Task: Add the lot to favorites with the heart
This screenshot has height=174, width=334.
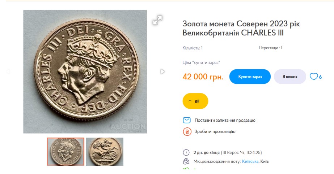Action: click(x=314, y=77)
